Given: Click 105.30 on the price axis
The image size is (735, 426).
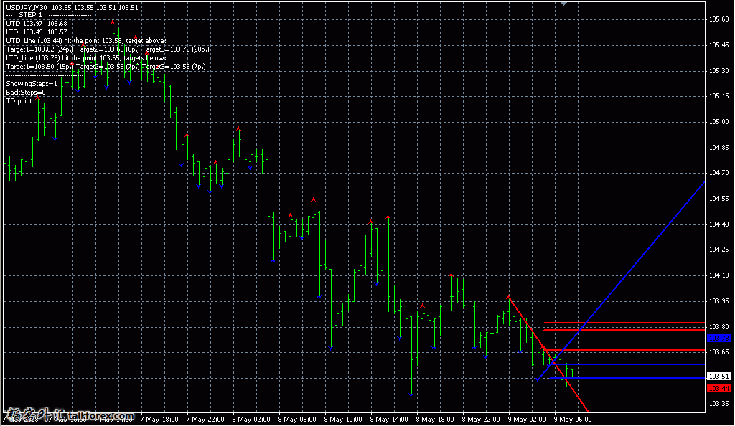Looking at the screenshot, I should point(719,71).
